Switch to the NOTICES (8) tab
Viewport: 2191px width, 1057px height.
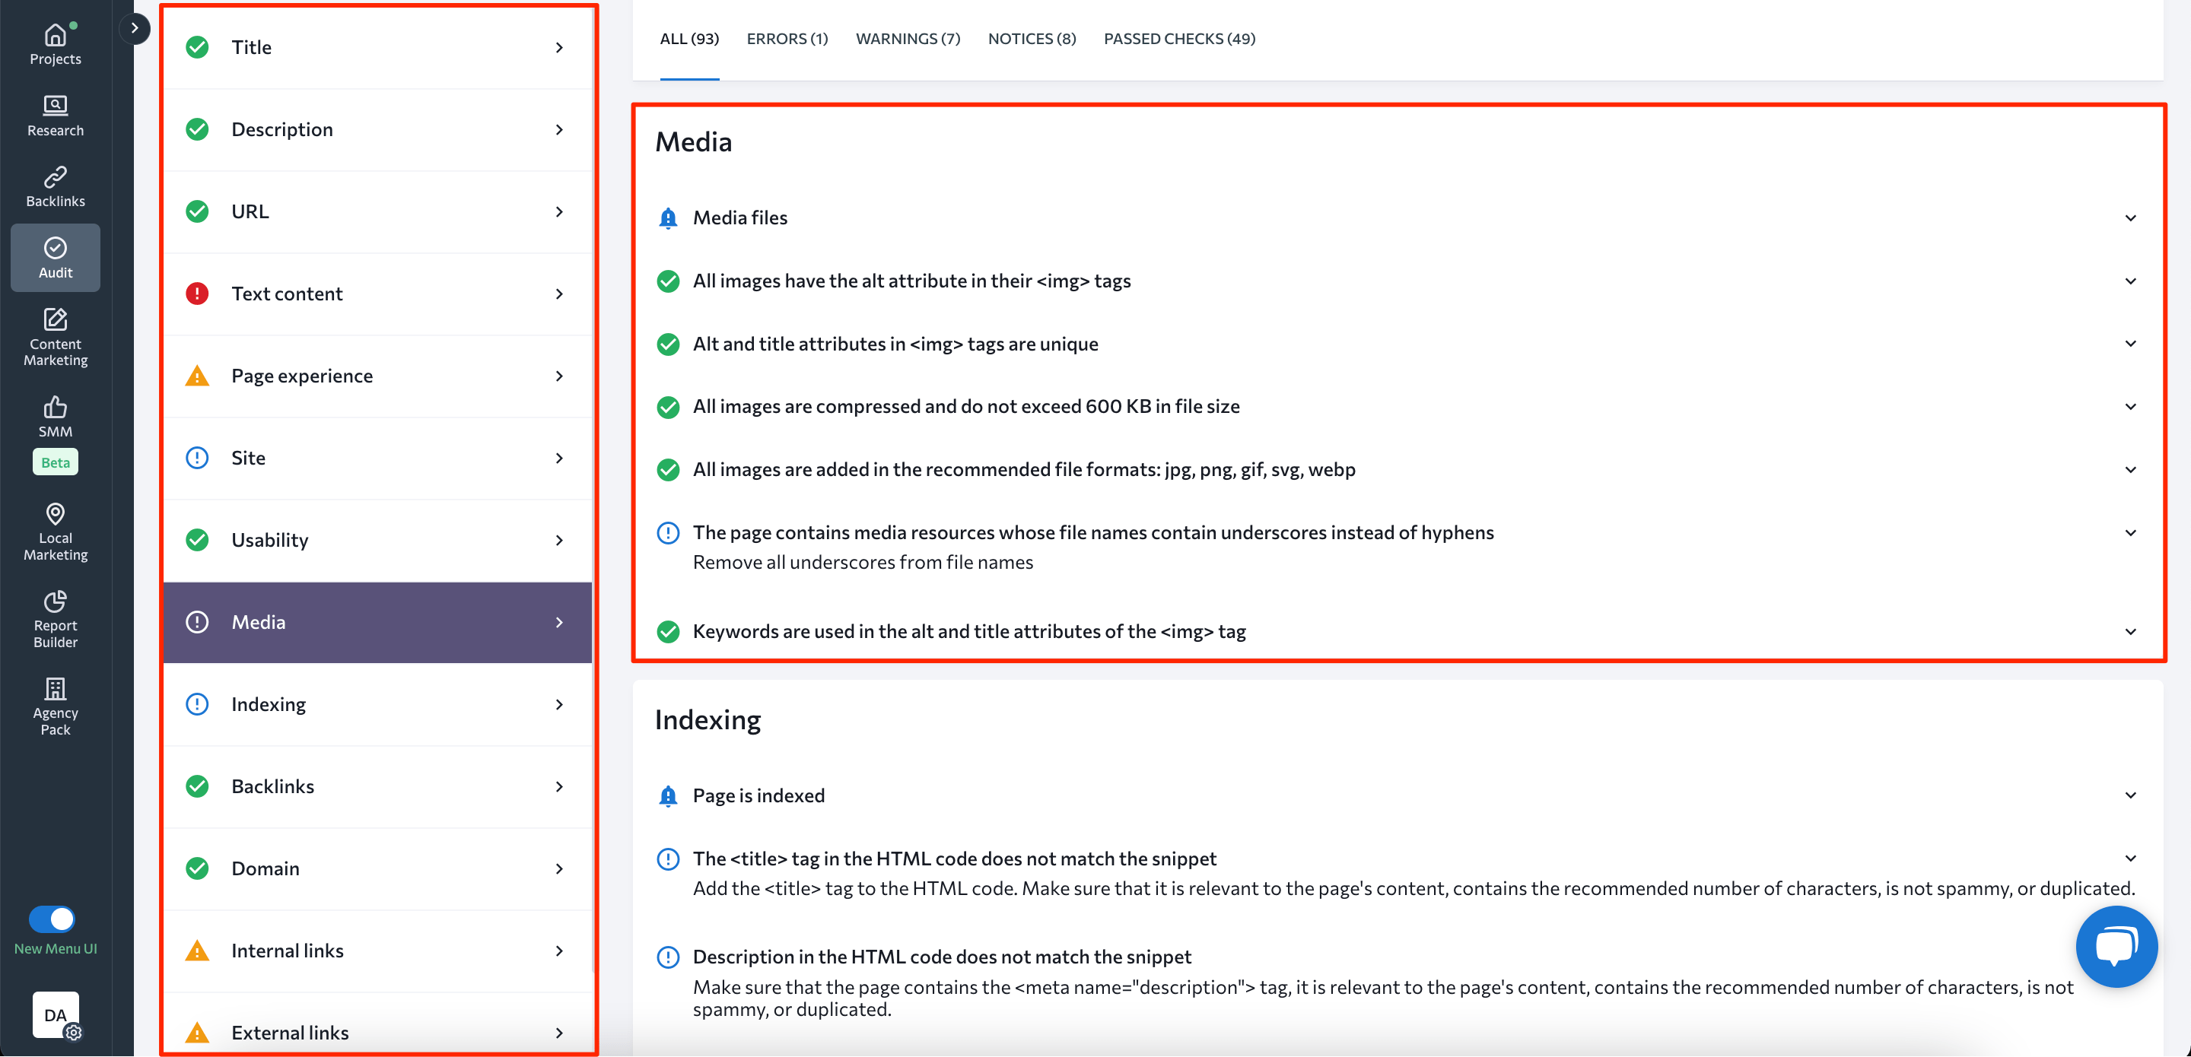(x=1032, y=39)
